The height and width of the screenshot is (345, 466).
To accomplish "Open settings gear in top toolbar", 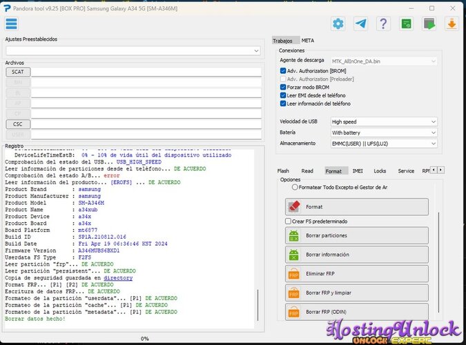I will pos(338,23).
